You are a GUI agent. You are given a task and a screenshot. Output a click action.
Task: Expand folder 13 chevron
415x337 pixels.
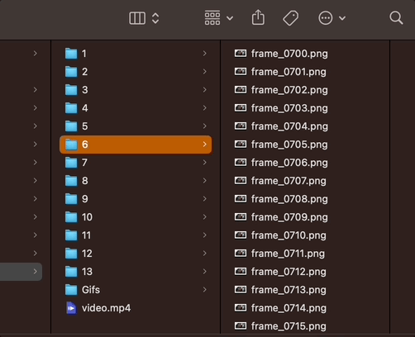coord(205,272)
